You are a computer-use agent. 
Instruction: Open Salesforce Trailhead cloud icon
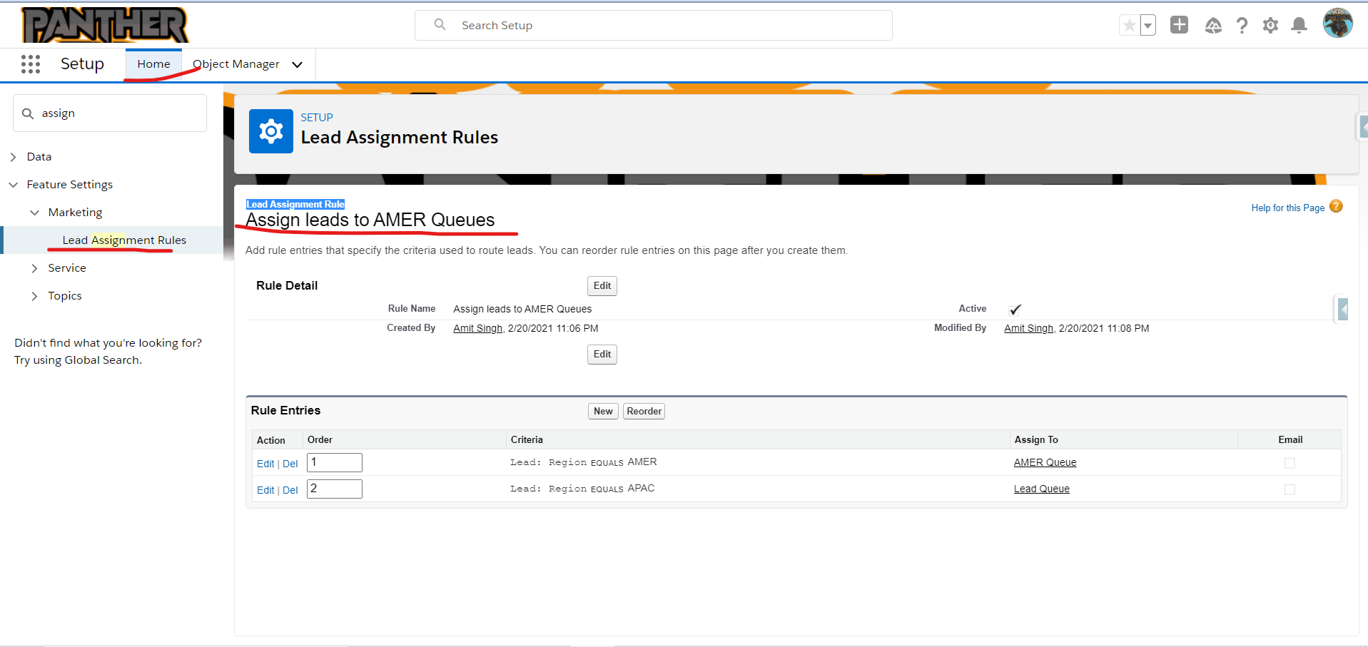click(x=1213, y=25)
